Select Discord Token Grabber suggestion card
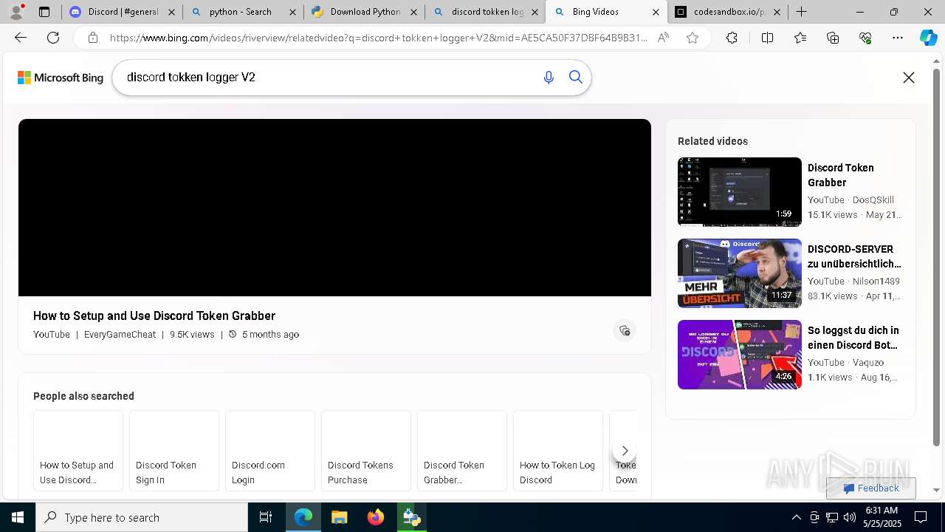 tap(462, 451)
